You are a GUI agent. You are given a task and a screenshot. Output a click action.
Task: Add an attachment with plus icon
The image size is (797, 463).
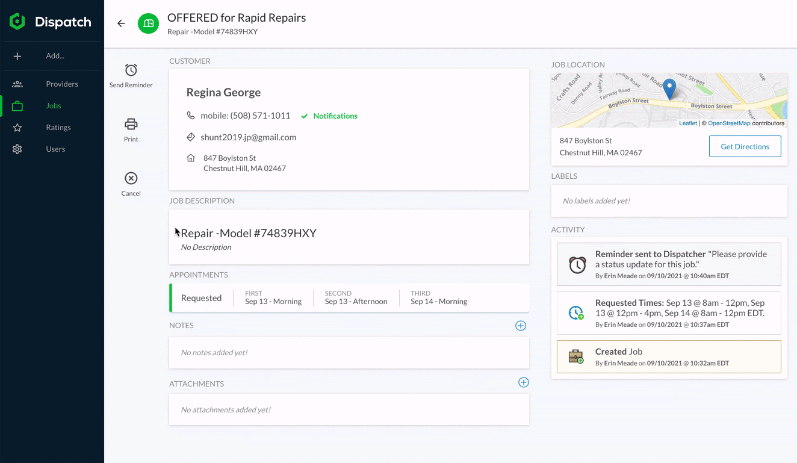524,382
